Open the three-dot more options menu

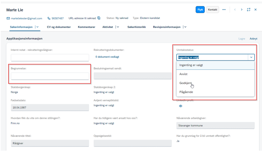(224, 10)
